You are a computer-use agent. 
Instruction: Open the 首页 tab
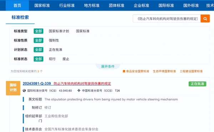point(17,5)
